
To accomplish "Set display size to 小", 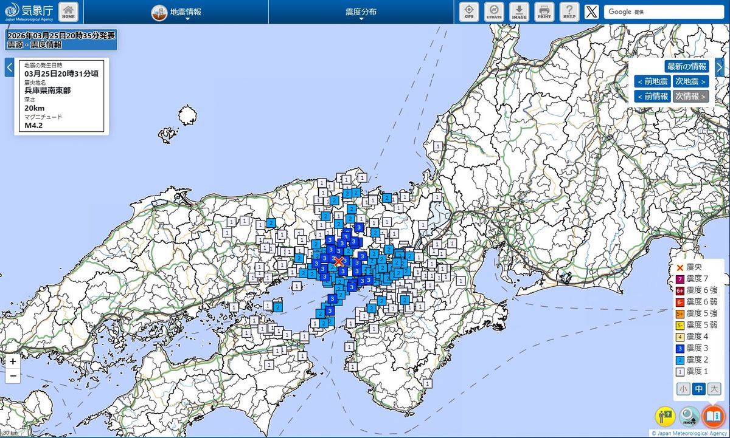I will [x=683, y=389].
